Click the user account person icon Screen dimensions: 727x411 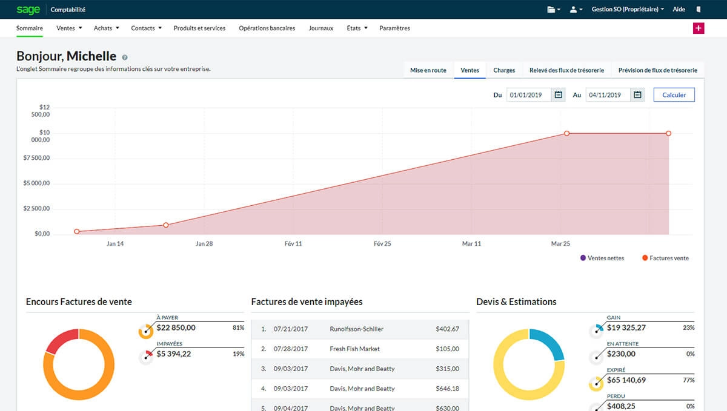573,9
